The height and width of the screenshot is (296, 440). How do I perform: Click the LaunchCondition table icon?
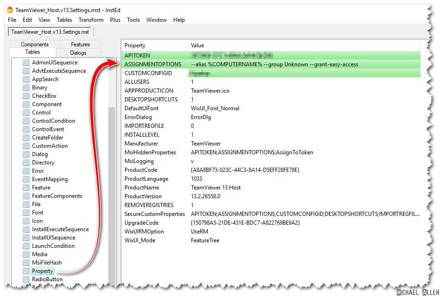click(26, 246)
